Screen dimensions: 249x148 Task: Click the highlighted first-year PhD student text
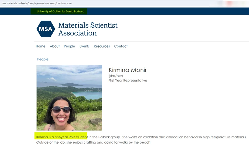coord(62,137)
